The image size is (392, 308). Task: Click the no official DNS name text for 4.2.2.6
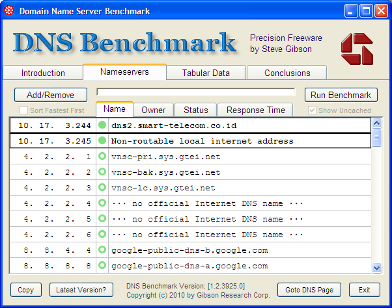pos(207,235)
